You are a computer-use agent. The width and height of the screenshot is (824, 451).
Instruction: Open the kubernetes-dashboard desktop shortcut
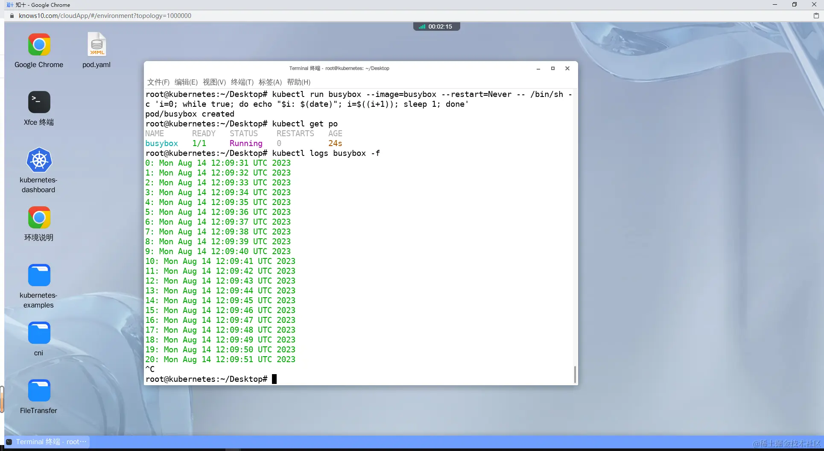pyautogui.click(x=39, y=160)
